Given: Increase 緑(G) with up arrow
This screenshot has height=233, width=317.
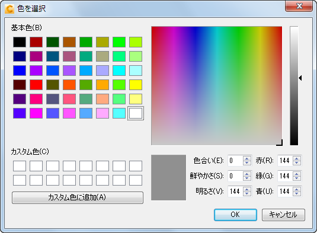Looking at the screenshot, I should pos(297,174).
